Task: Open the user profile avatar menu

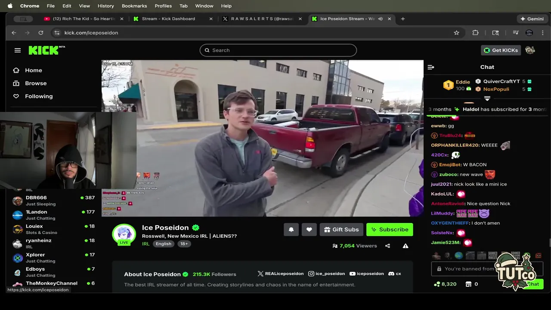Action: (x=530, y=50)
